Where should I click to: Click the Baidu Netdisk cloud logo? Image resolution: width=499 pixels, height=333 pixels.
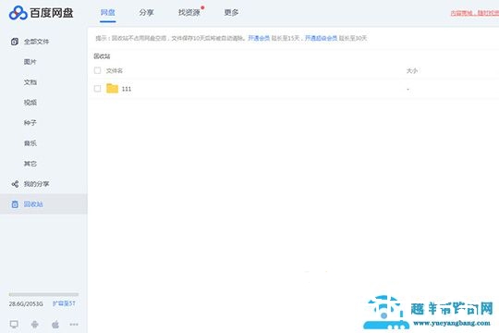point(18,13)
